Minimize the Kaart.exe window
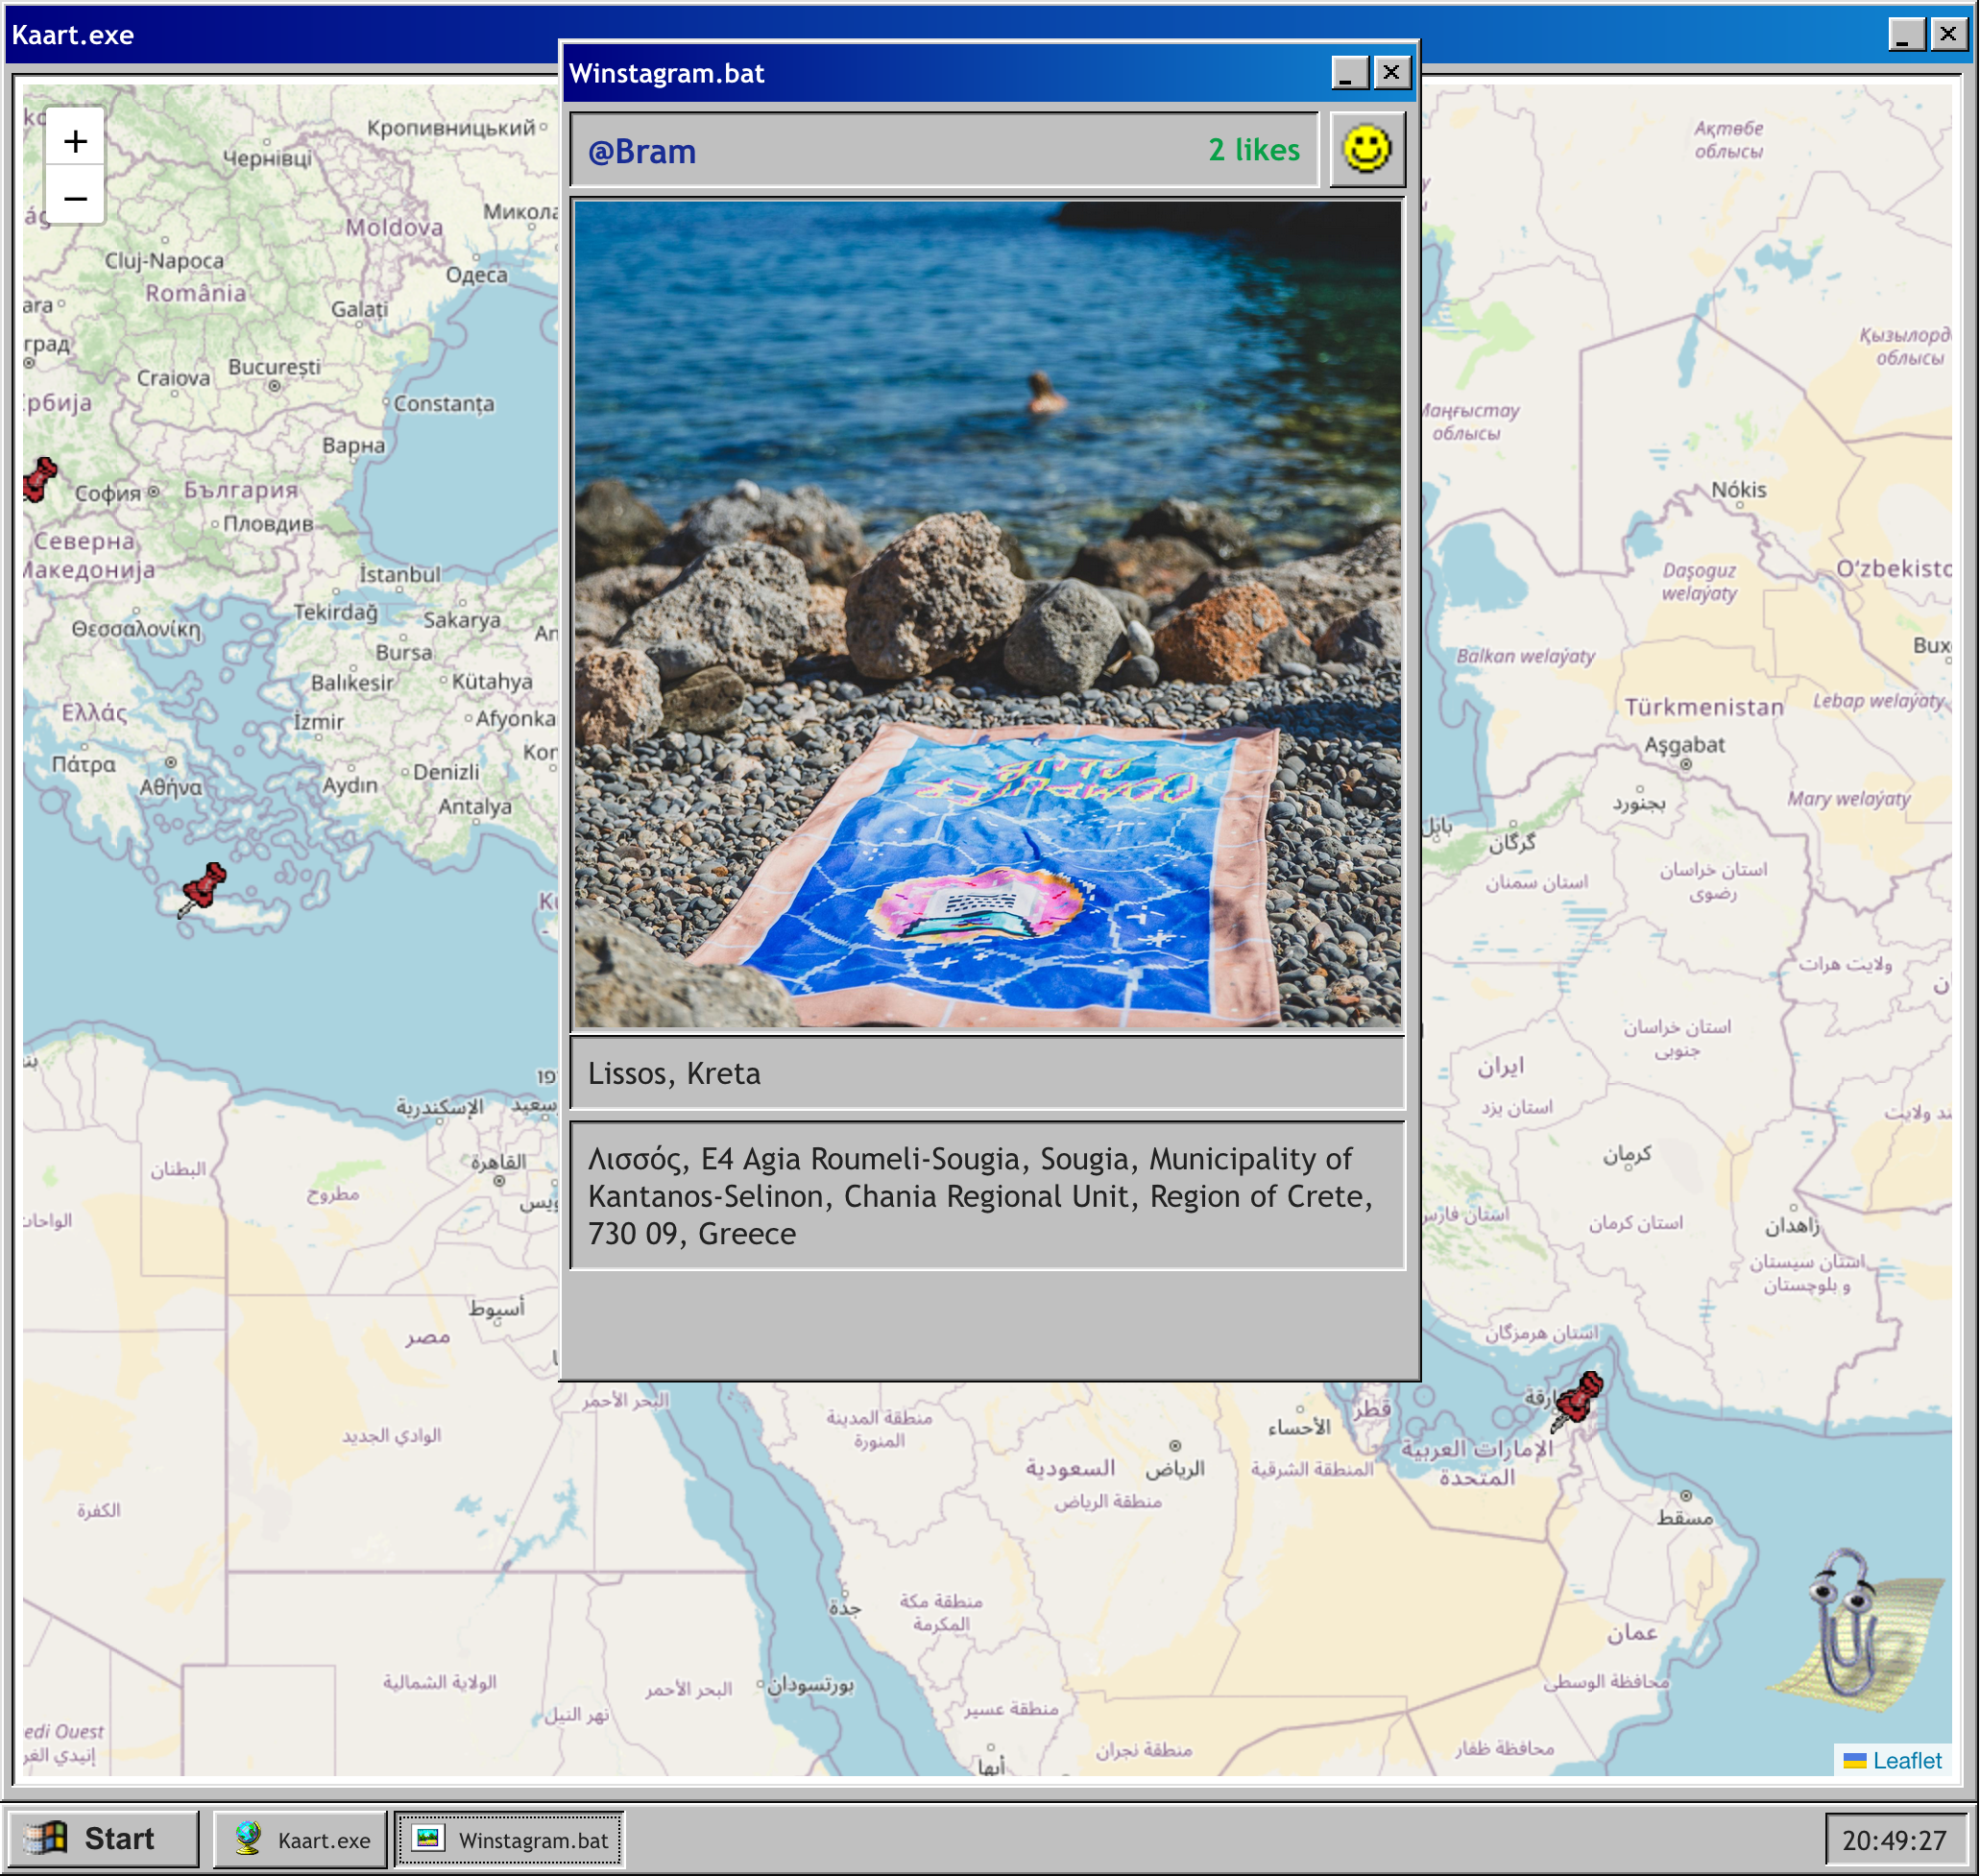Screen dimensions: 1980x1876 [x=1905, y=35]
